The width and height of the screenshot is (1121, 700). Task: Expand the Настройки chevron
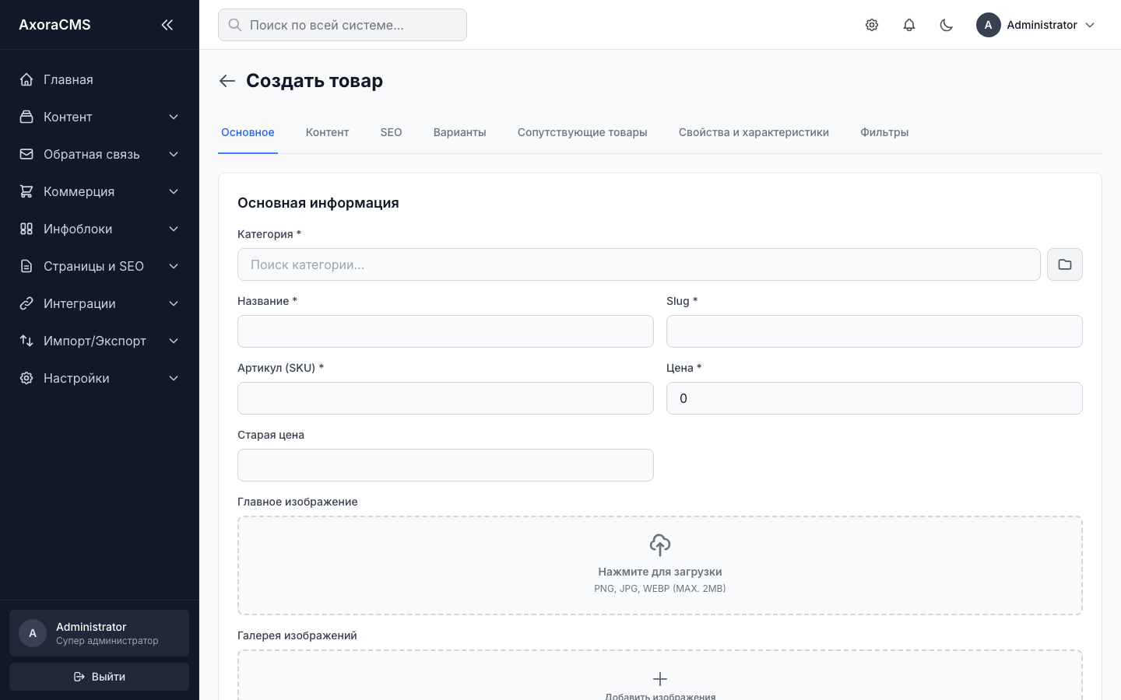[174, 378]
